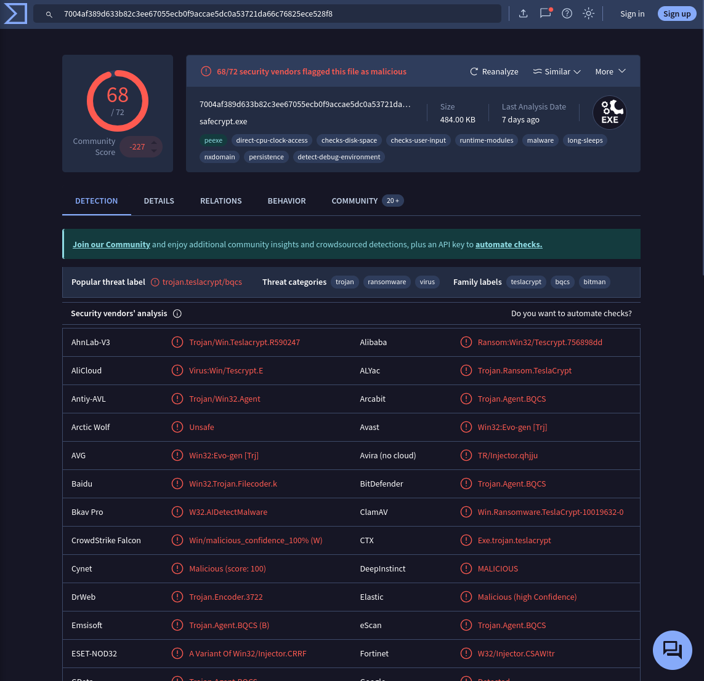This screenshot has width=704, height=681.
Task: Click the direct-cpu-clock-access tag
Action: pos(272,140)
